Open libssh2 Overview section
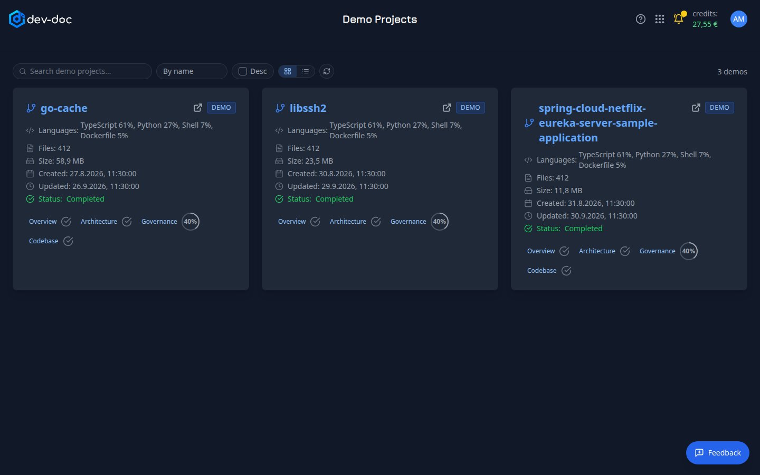The width and height of the screenshot is (760, 475). coord(292,222)
